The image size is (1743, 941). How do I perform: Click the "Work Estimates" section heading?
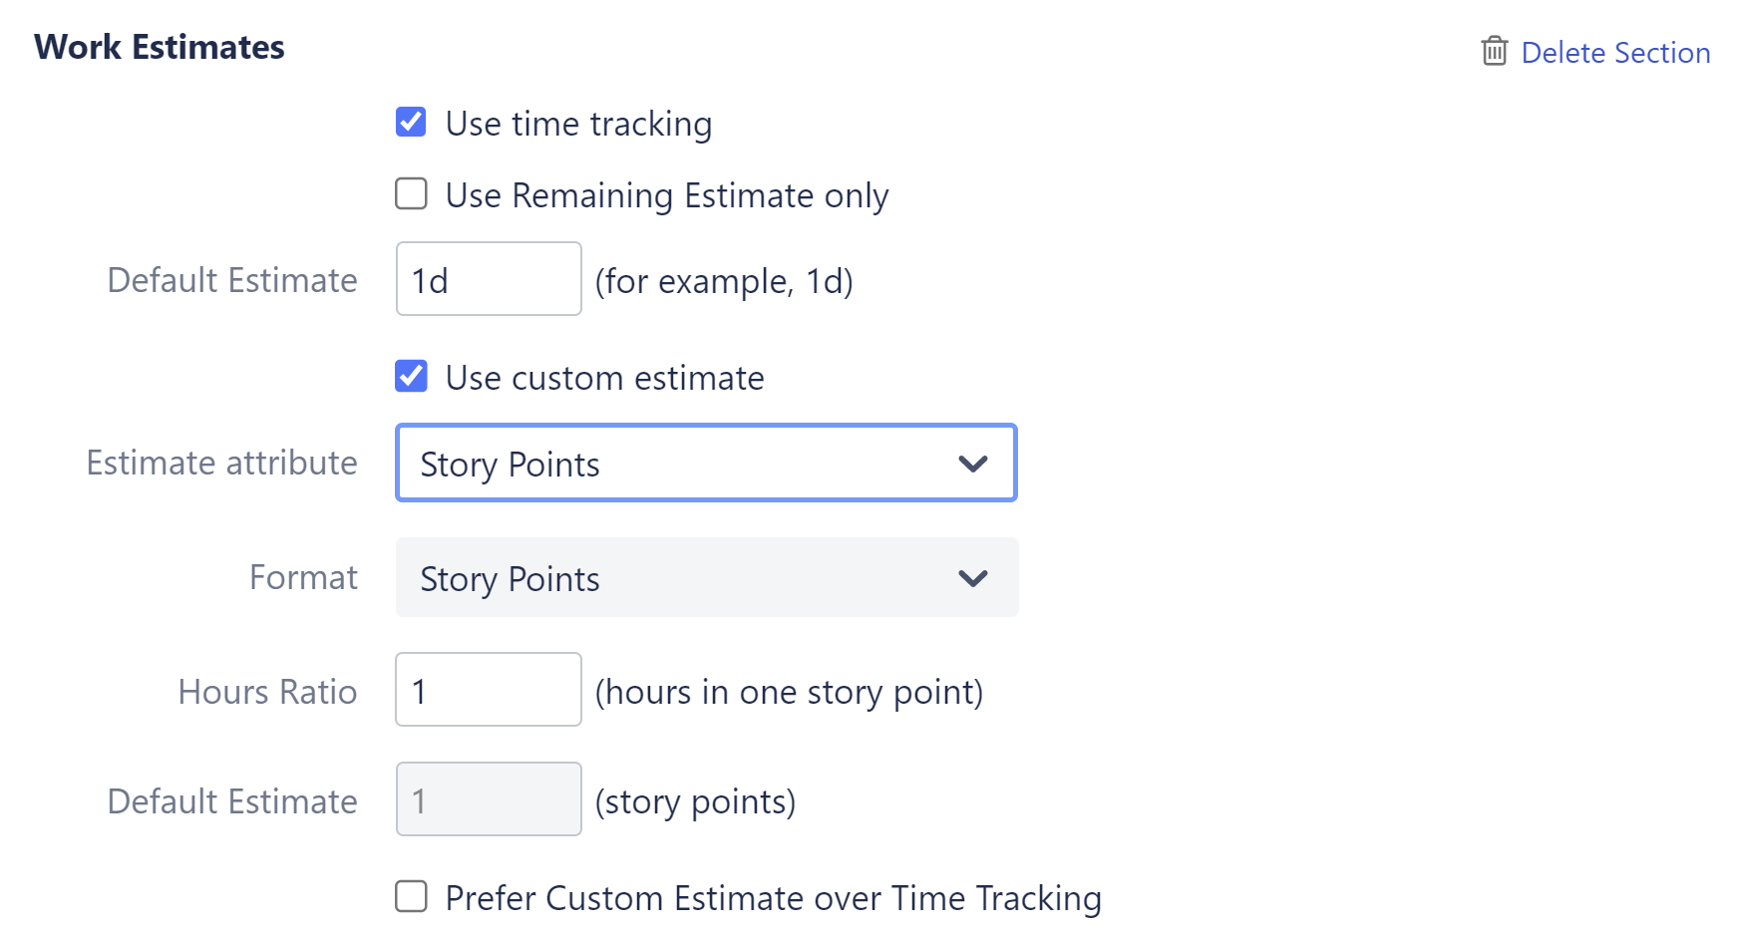[x=160, y=46]
